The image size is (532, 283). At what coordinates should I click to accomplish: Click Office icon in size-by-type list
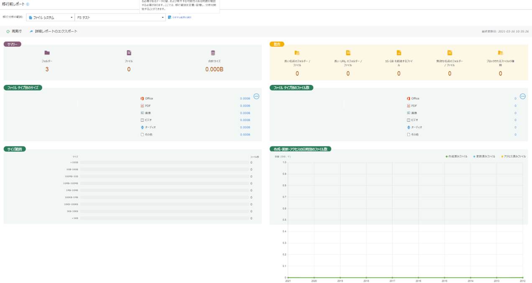(142, 99)
